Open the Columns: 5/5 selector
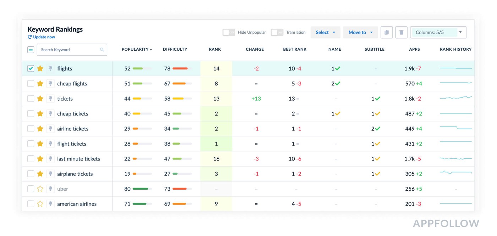Image resolution: width=497 pixels, height=236 pixels. click(x=438, y=32)
